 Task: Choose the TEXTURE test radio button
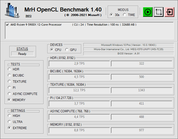tap(9, 81)
